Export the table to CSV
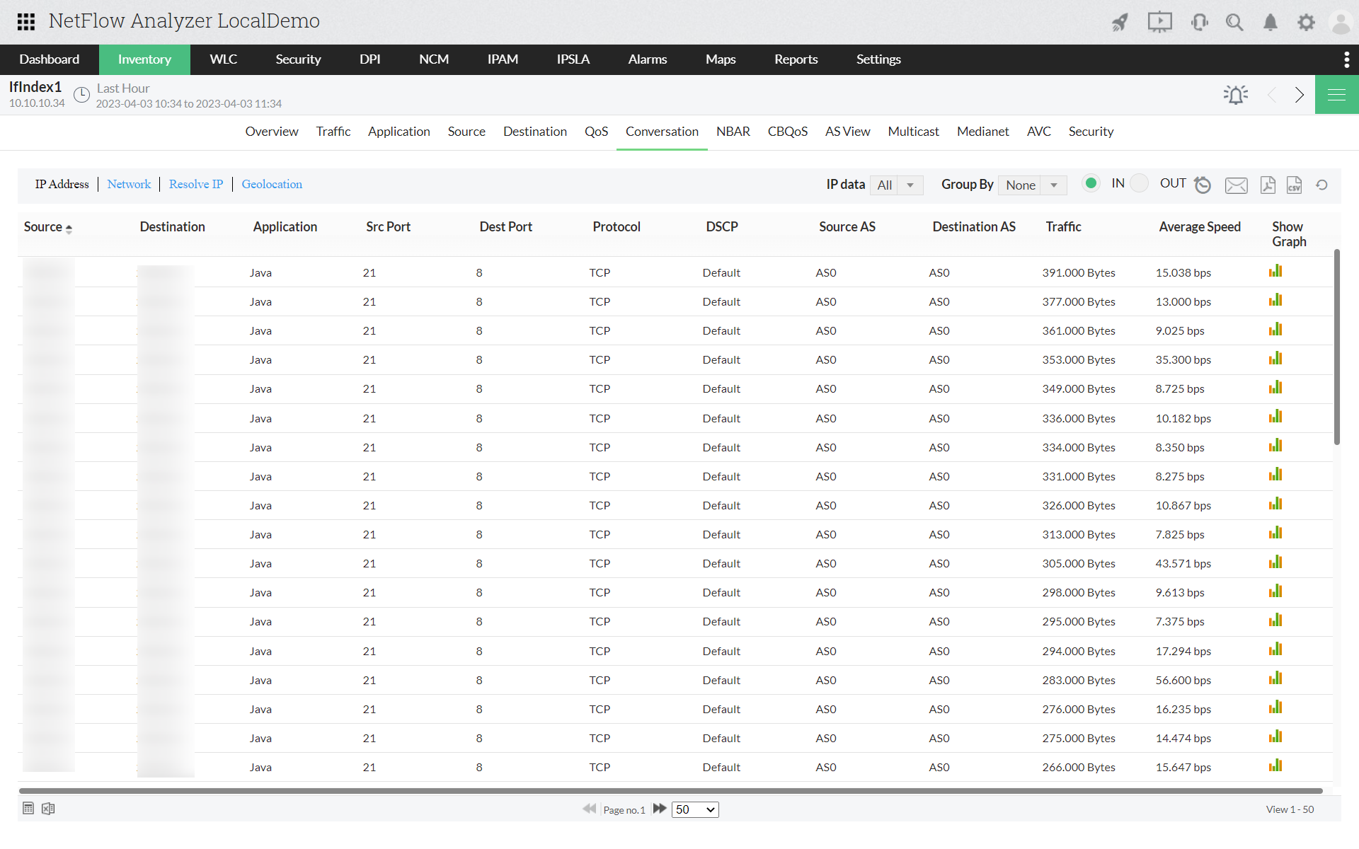 (x=1294, y=185)
